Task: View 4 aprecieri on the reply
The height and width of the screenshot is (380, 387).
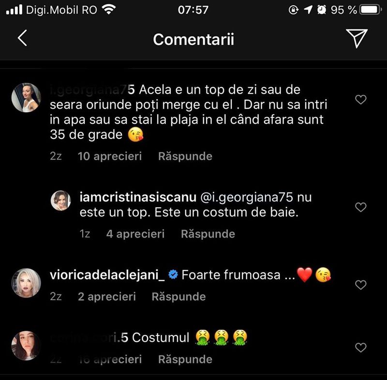Action: click(135, 234)
